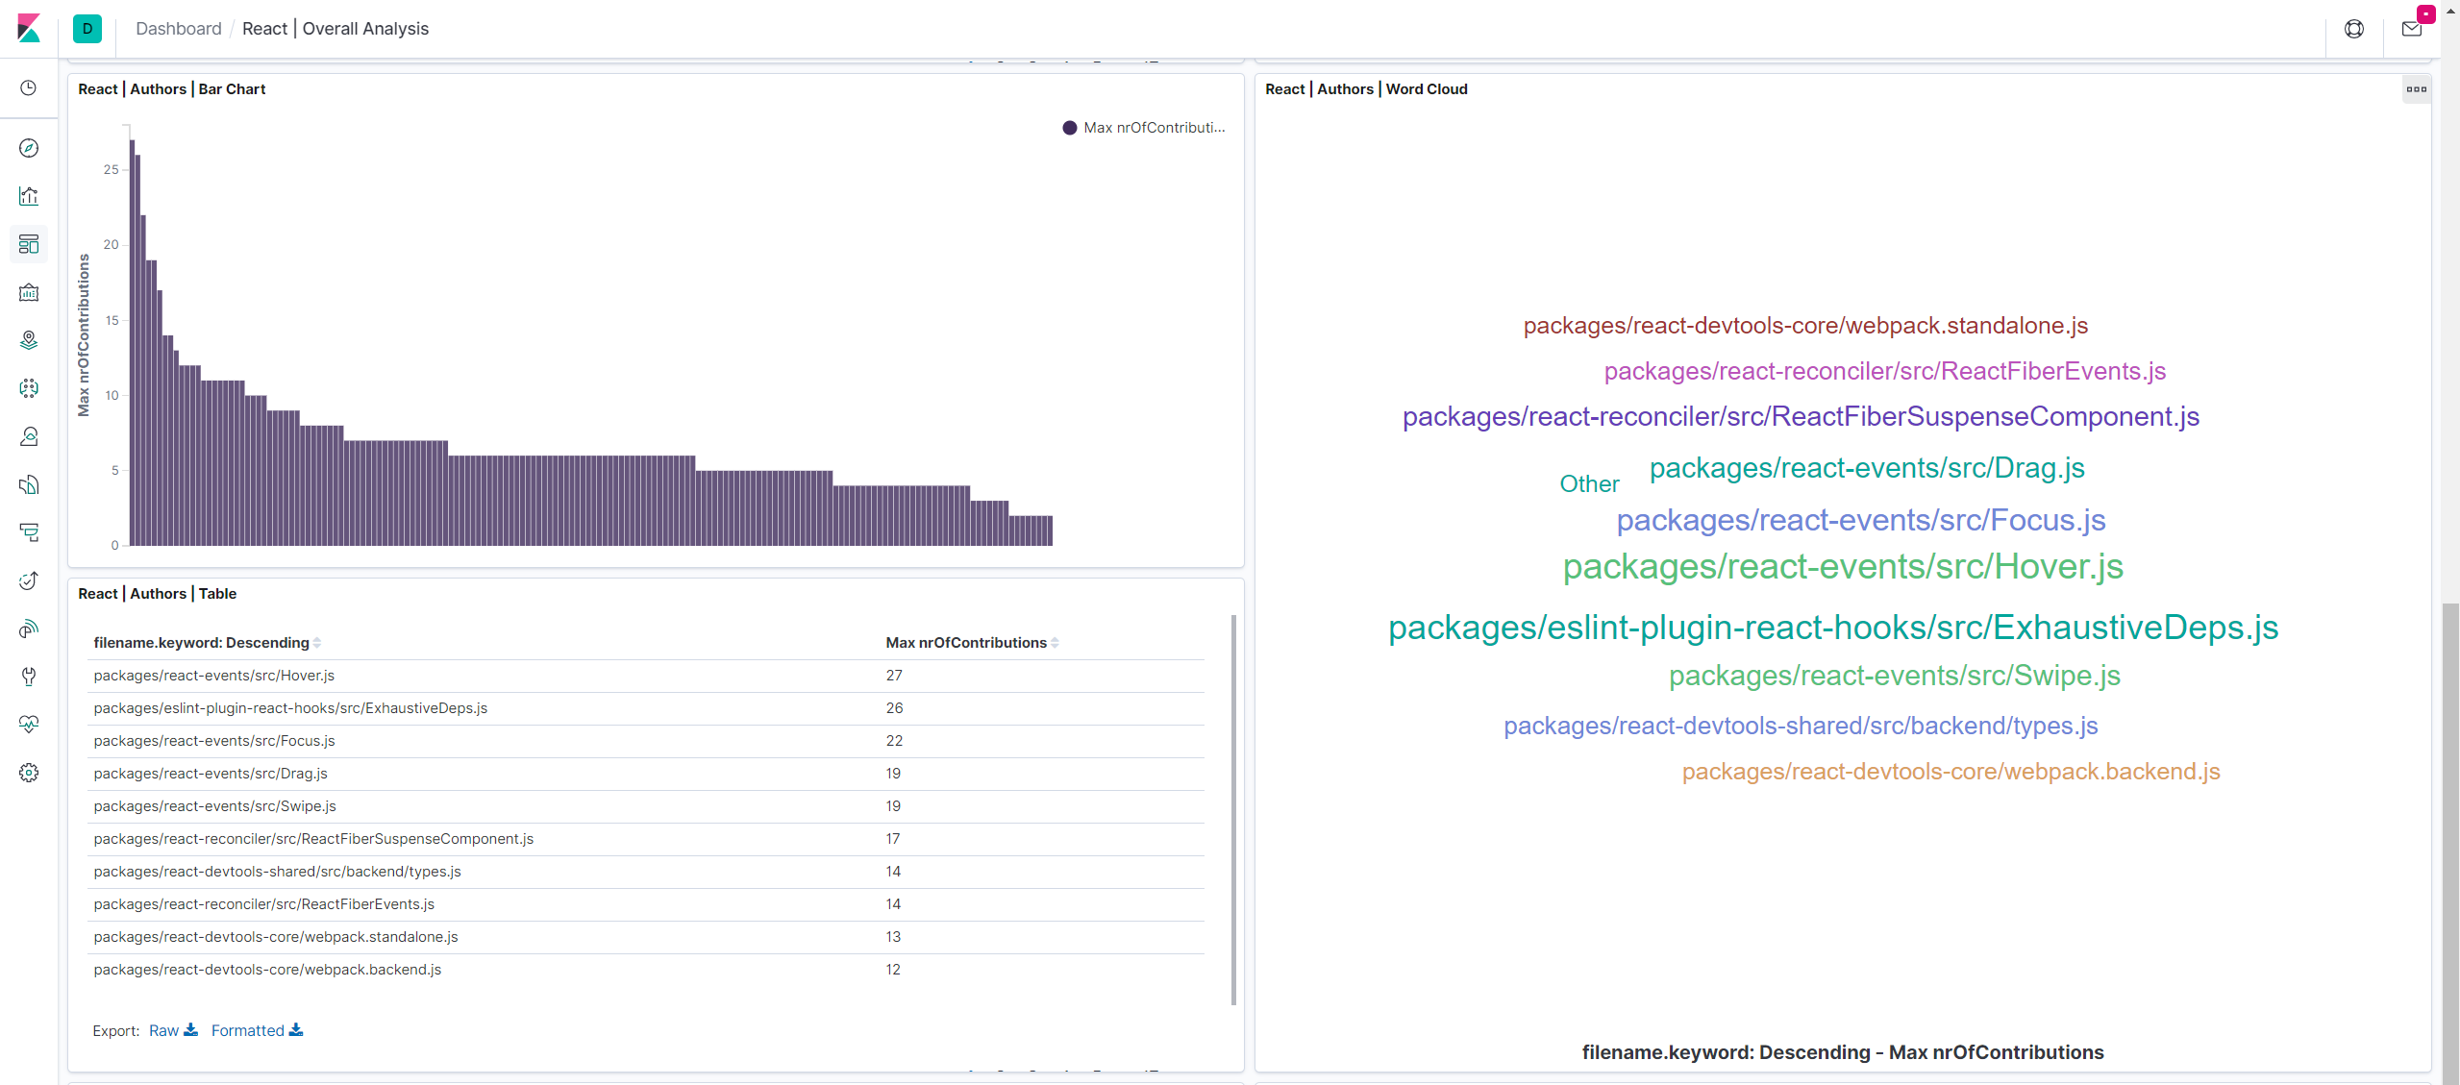Click webpack.standalone.js word in cloud

tap(1805, 326)
